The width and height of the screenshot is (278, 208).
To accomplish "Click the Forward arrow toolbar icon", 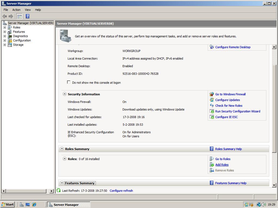I will 11,17.
